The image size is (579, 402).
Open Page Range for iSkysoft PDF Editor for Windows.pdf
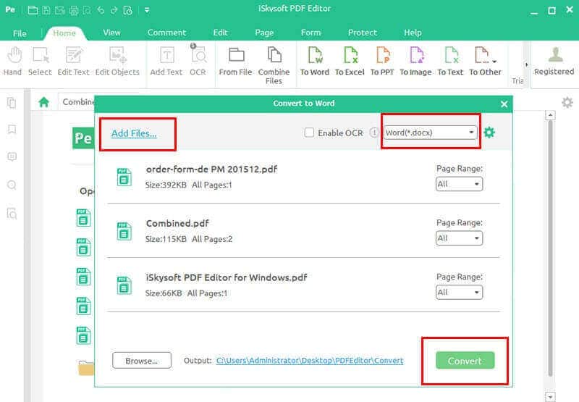(x=459, y=292)
